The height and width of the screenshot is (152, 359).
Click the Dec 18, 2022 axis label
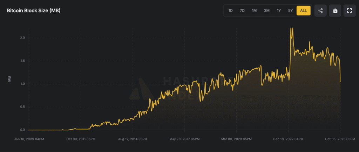click(x=288, y=139)
